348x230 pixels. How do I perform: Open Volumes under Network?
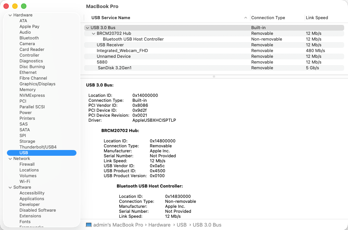coord(28,176)
